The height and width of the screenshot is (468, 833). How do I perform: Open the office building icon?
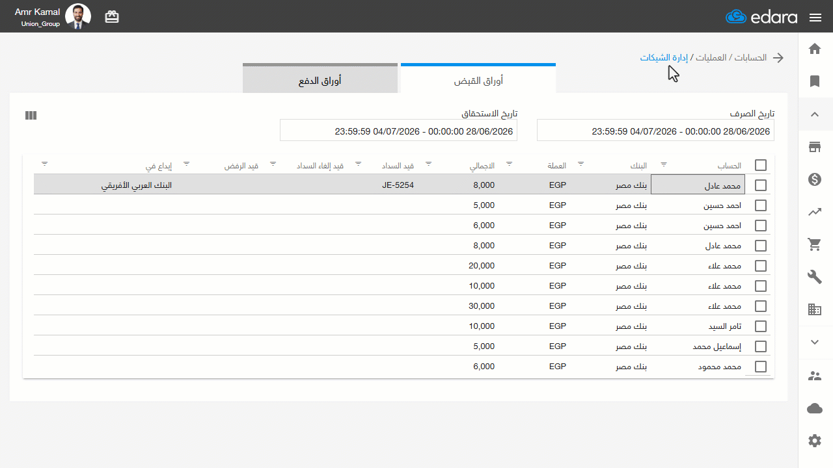pyautogui.click(x=815, y=309)
